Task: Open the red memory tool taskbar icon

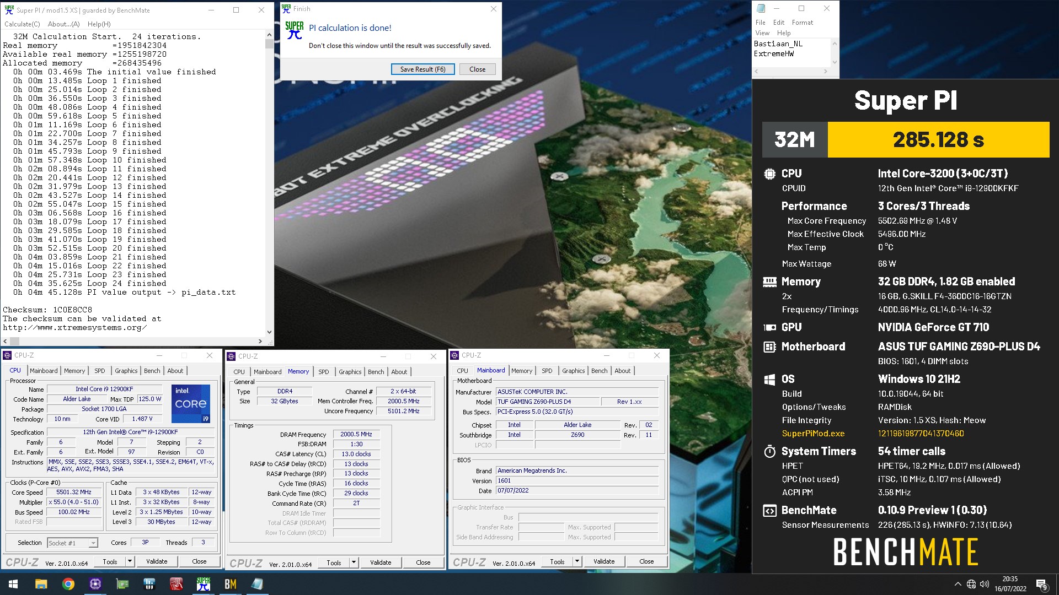Action: tap(176, 584)
